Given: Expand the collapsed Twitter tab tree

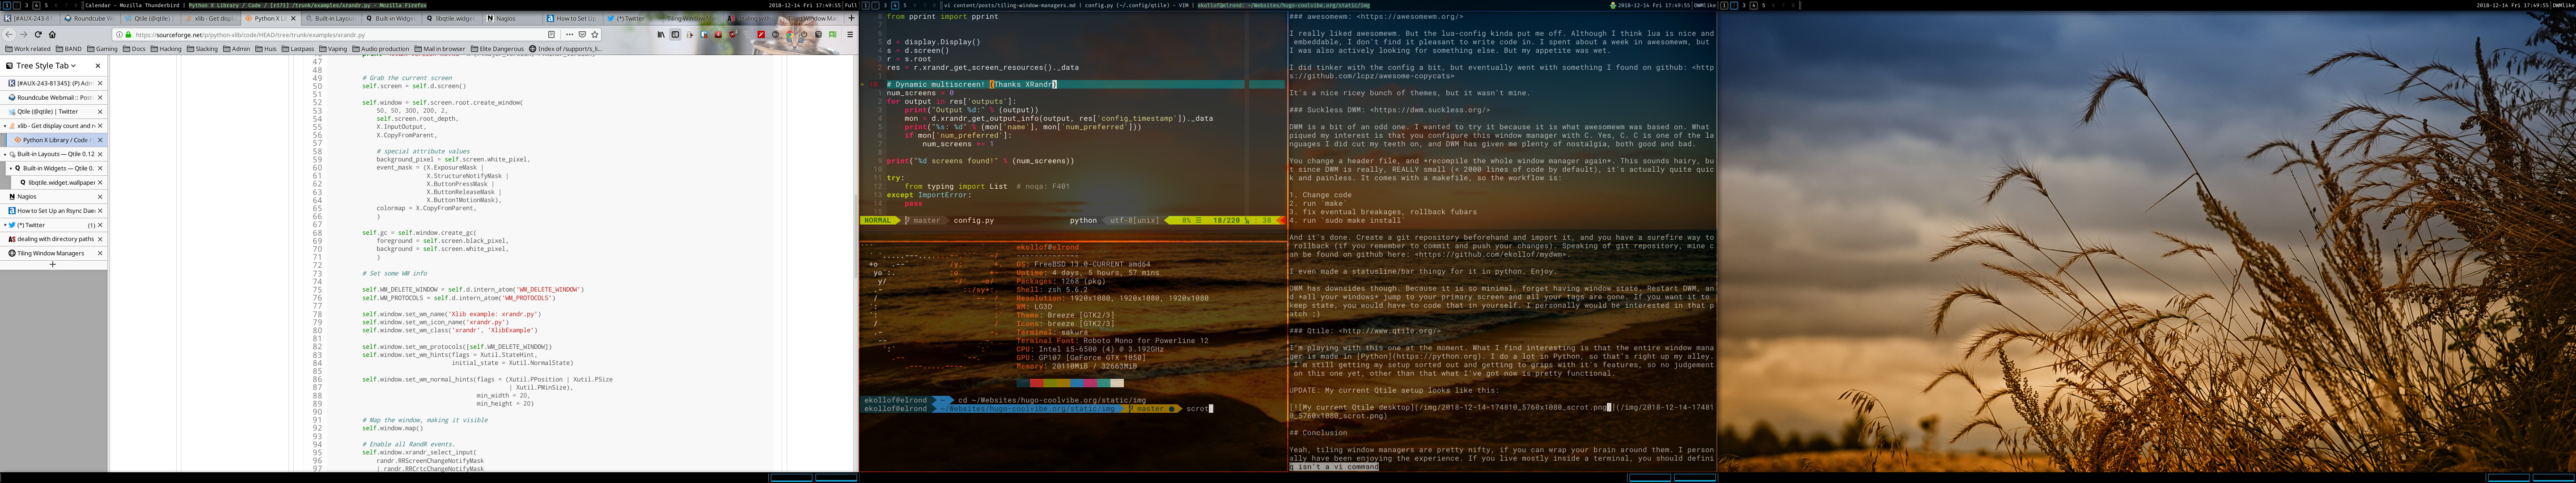Looking at the screenshot, I should click(5, 225).
